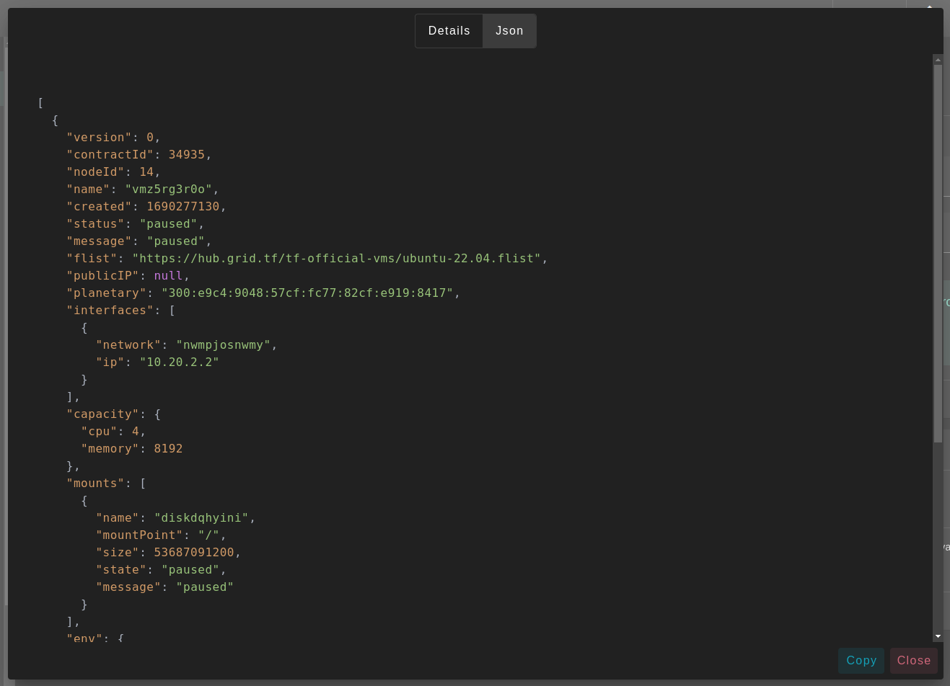Screen dimensions: 950x686
Task: Click the created timestamp 1690277130
Action: (x=183, y=207)
